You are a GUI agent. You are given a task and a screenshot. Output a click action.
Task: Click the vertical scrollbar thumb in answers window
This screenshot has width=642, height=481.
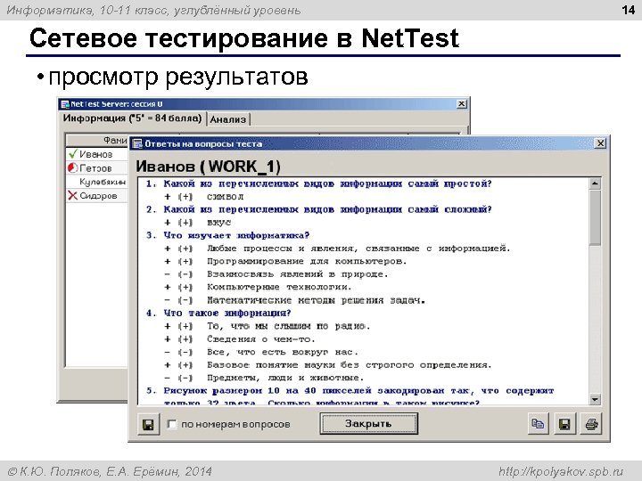[596, 217]
